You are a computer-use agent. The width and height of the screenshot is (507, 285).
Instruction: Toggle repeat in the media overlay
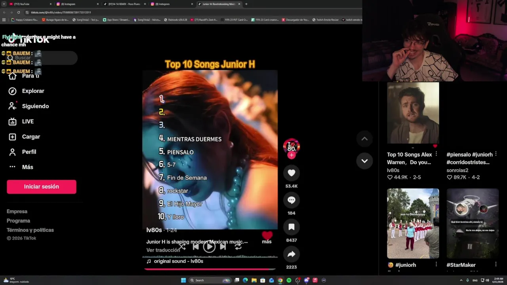(238, 247)
